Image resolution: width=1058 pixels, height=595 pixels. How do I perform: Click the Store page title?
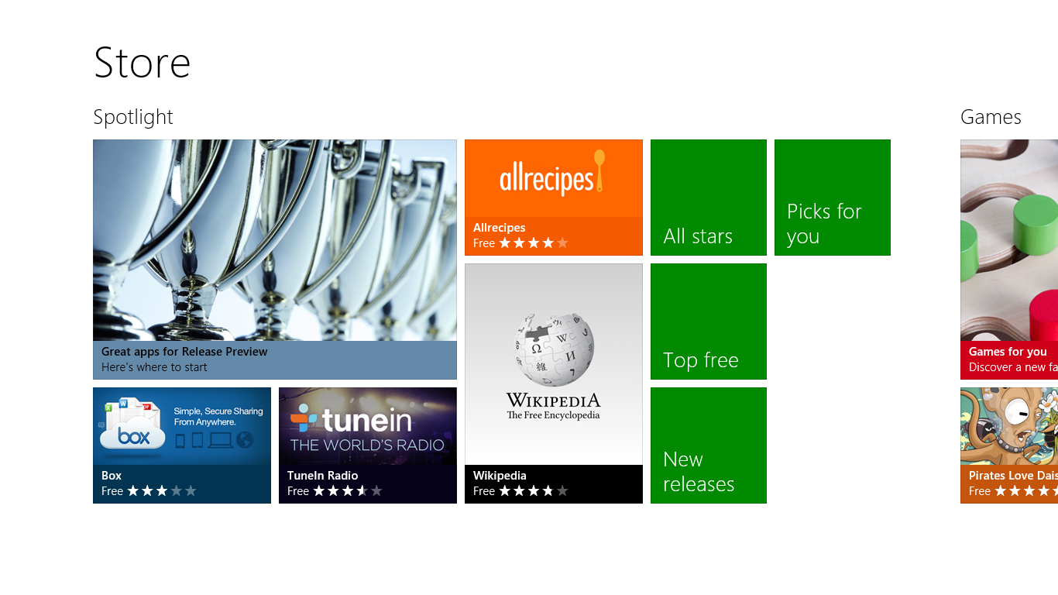point(142,63)
